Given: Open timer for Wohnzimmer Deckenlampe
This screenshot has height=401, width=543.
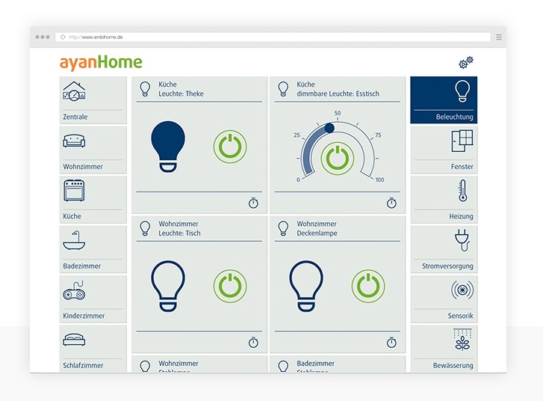Looking at the screenshot, I should point(391,343).
